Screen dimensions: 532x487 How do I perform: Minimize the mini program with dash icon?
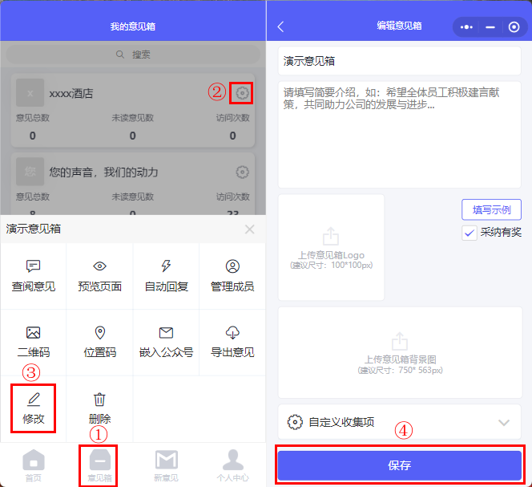click(490, 26)
